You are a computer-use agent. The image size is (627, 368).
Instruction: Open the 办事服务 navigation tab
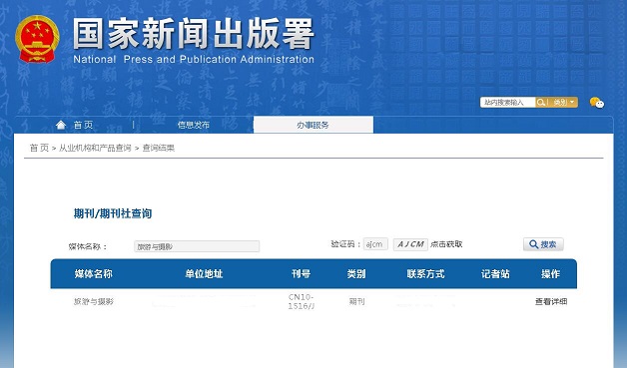tap(313, 125)
